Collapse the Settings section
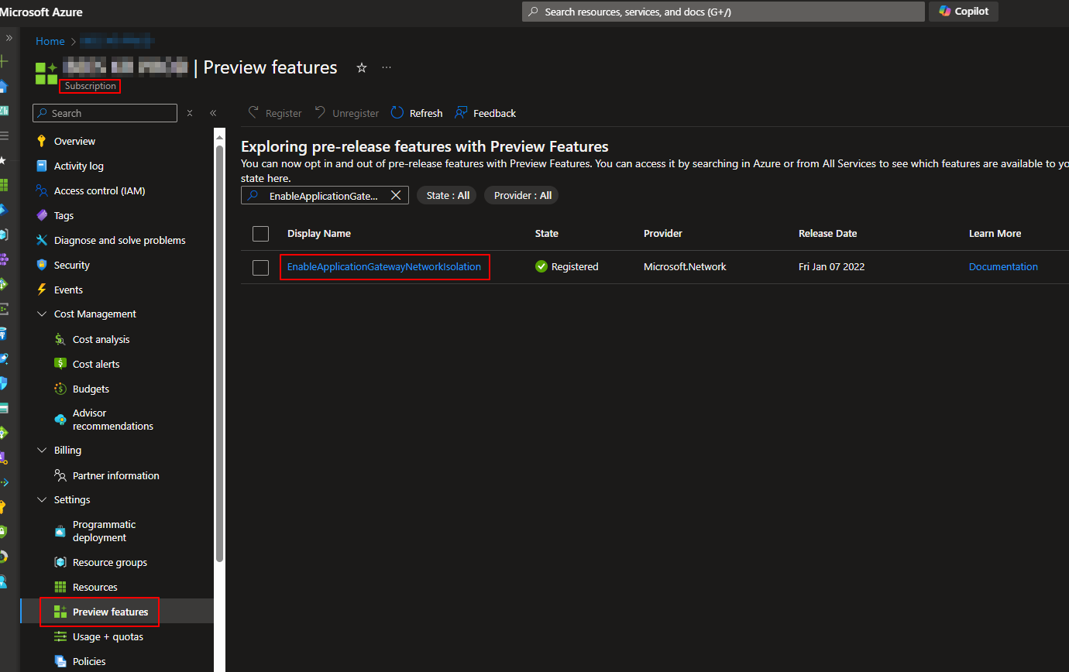The image size is (1069, 672). pos(42,500)
